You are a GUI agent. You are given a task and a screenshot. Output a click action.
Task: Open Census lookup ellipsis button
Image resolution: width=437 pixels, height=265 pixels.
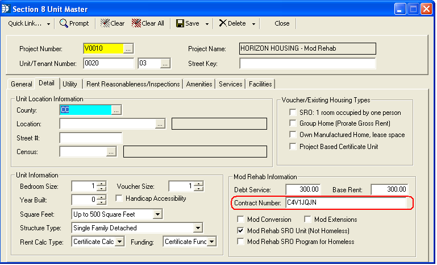point(111,152)
